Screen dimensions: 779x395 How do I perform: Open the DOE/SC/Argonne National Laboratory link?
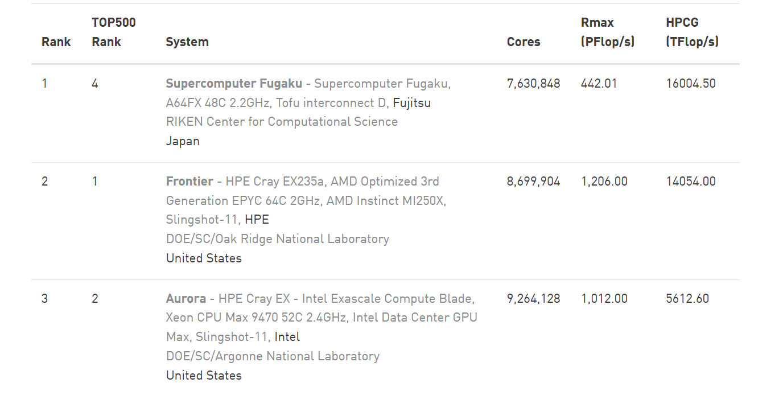(x=273, y=356)
